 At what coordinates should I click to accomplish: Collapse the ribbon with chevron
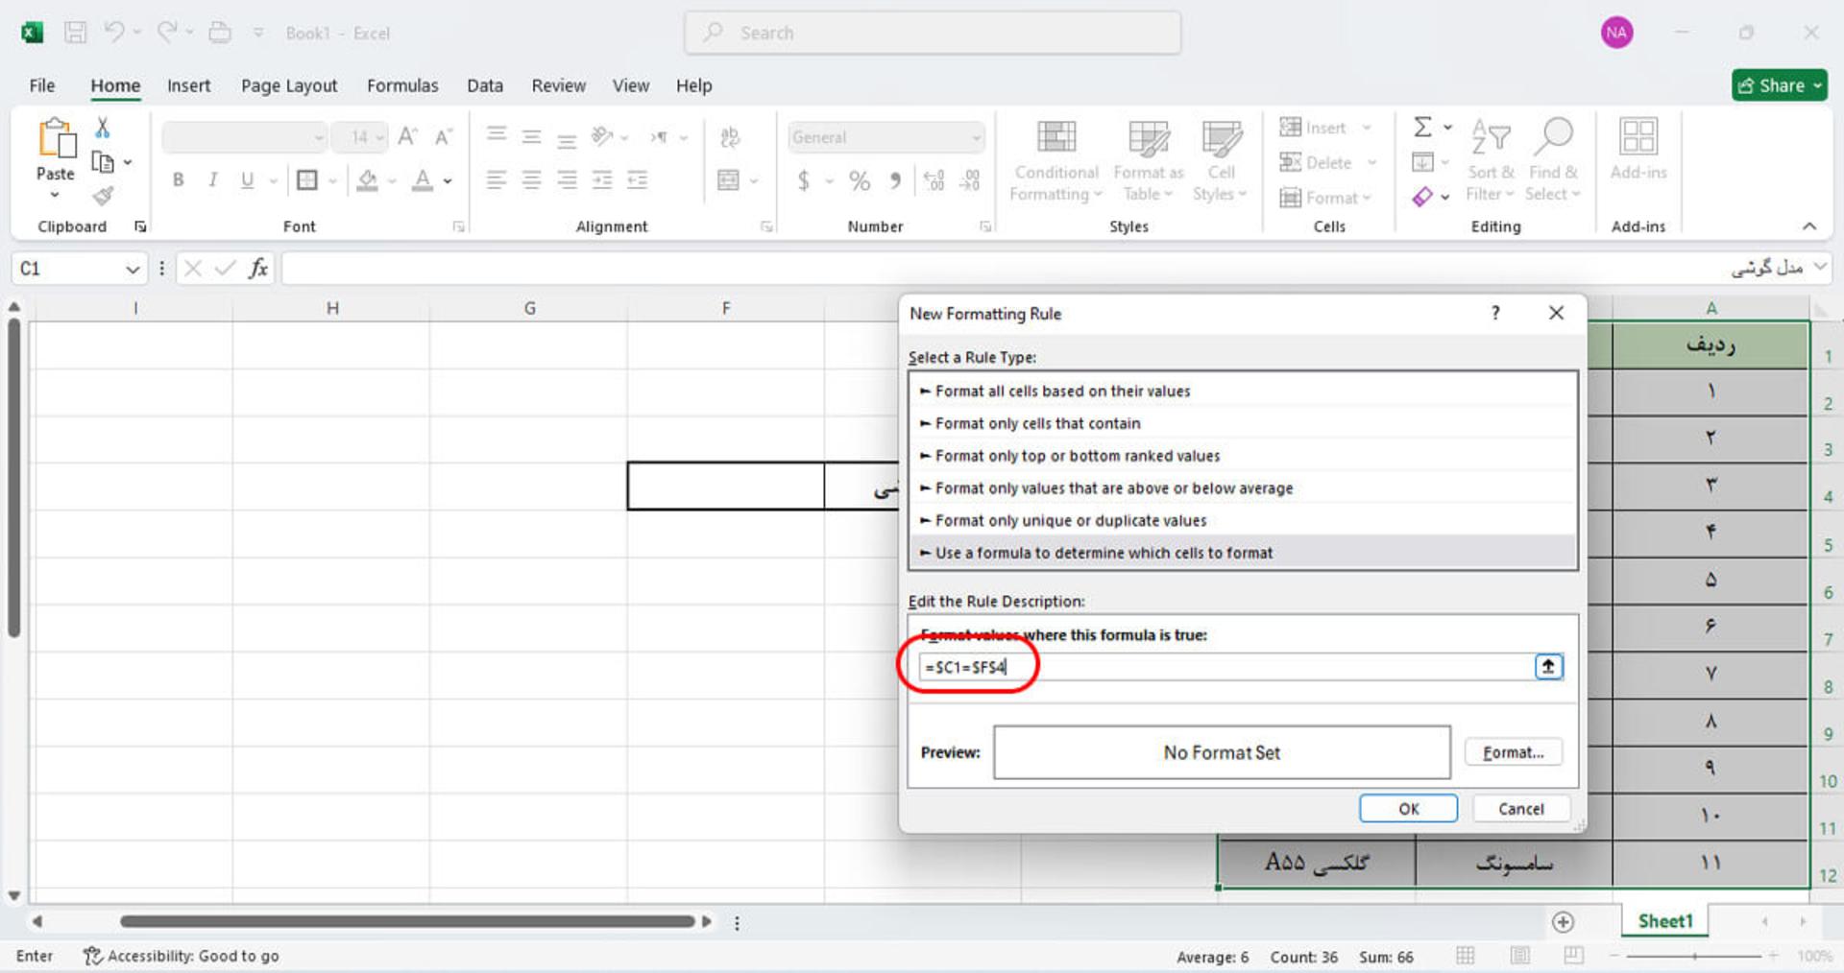tap(1809, 226)
